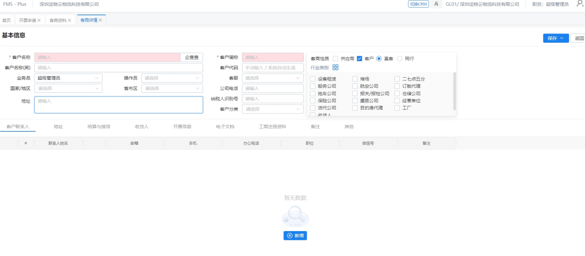
Task: Click the 客户名称(英) input field
Action: pyautogui.click(x=119, y=68)
